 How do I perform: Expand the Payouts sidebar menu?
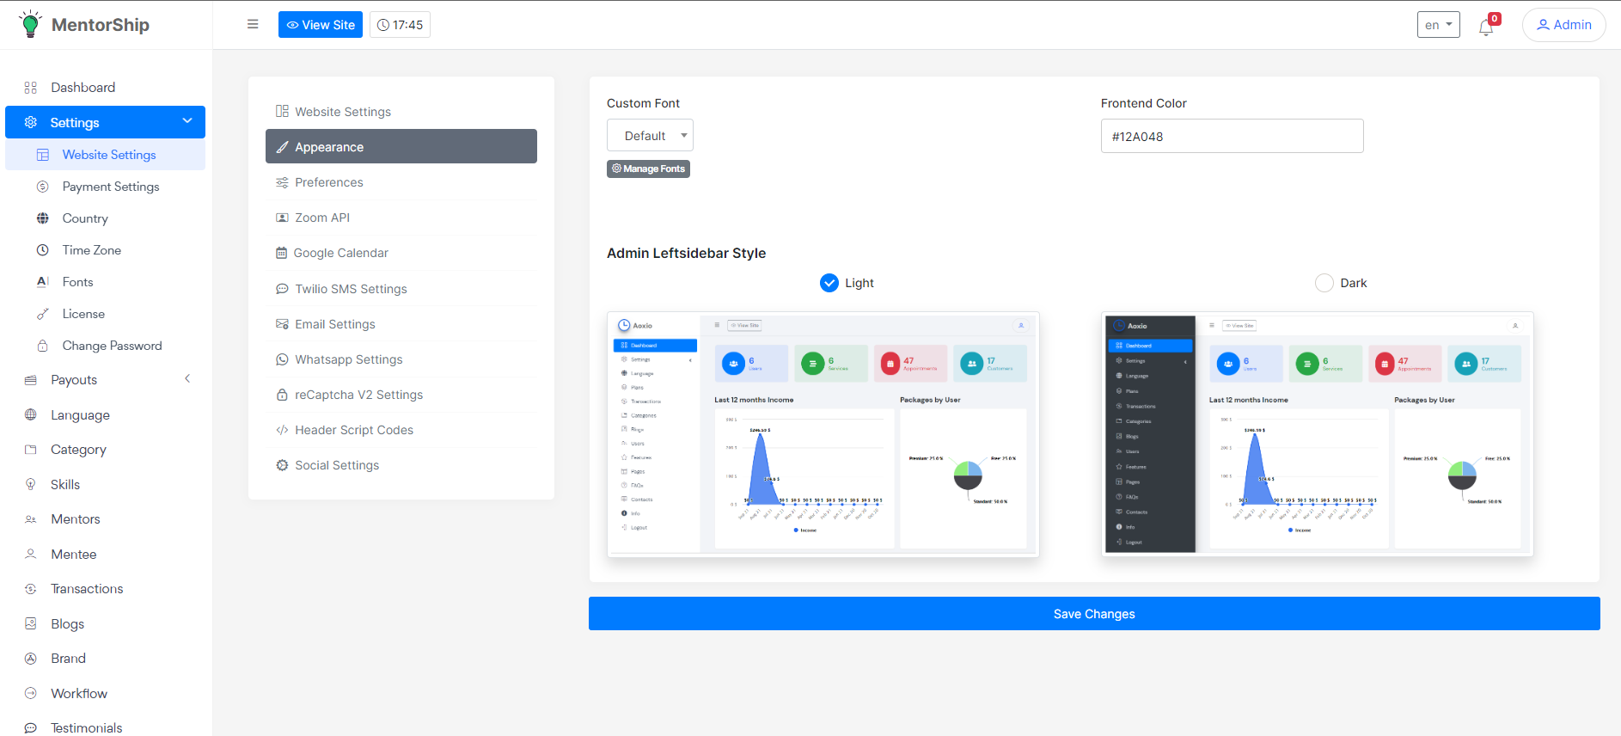(187, 379)
